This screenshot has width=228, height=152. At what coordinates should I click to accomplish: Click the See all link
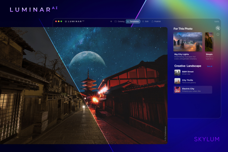(210, 66)
